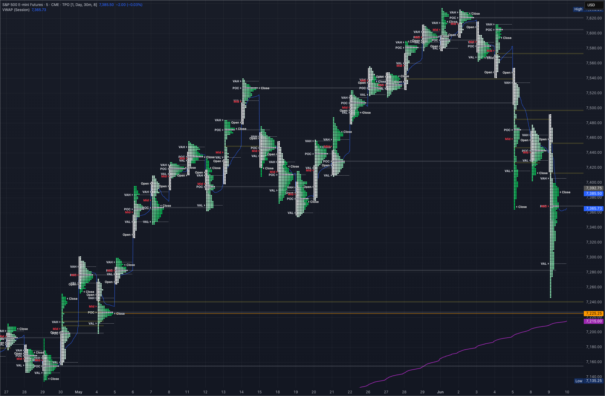Select the VWAP (Session) indicator legend
The width and height of the screenshot is (605, 396).
(x=16, y=10)
